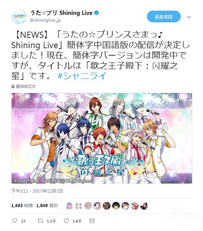Screen dimensions: 203x231
Task: Like the tweet with the heart icon
Action: 66,221
